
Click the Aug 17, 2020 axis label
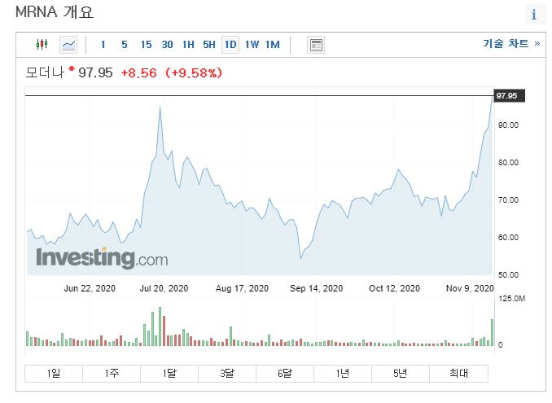[x=242, y=288]
